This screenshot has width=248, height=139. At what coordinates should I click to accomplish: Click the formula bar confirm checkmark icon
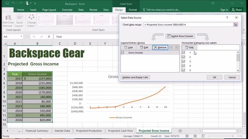[x=41, y=37]
